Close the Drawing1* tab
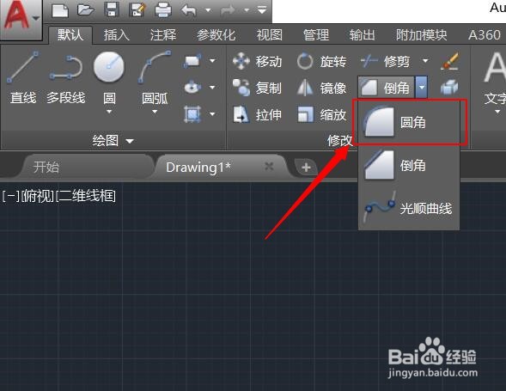506x391 pixels. pyautogui.click(x=269, y=167)
